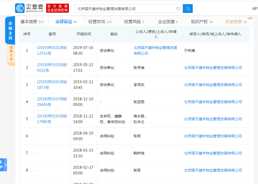Click the 公诉人/原告/上诉人/申请人 header

[x=156, y=34]
